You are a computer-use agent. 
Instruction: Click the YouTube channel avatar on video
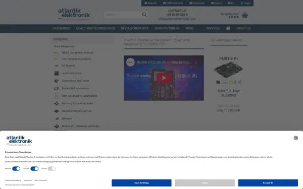(130, 62)
